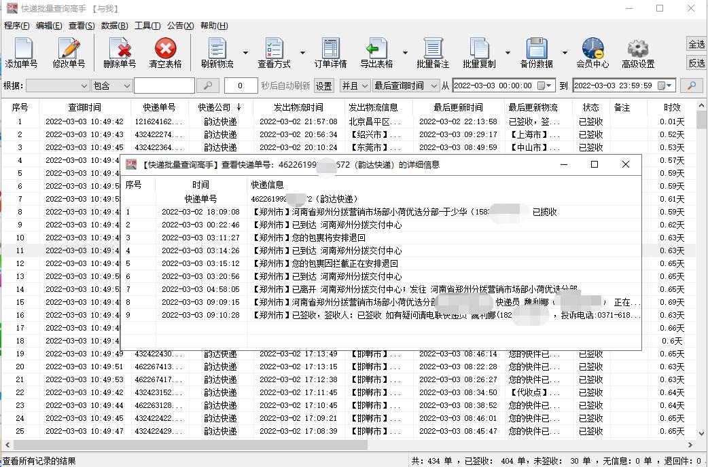Sort by 状态 column header
708x467 pixels.
(x=590, y=107)
